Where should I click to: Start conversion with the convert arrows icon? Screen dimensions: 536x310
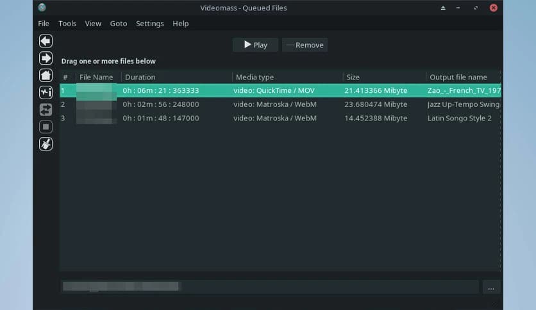click(x=46, y=110)
